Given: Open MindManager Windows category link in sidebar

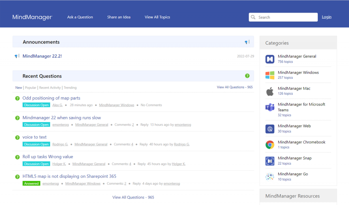Looking at the screenshot, I should click(298, 73).
